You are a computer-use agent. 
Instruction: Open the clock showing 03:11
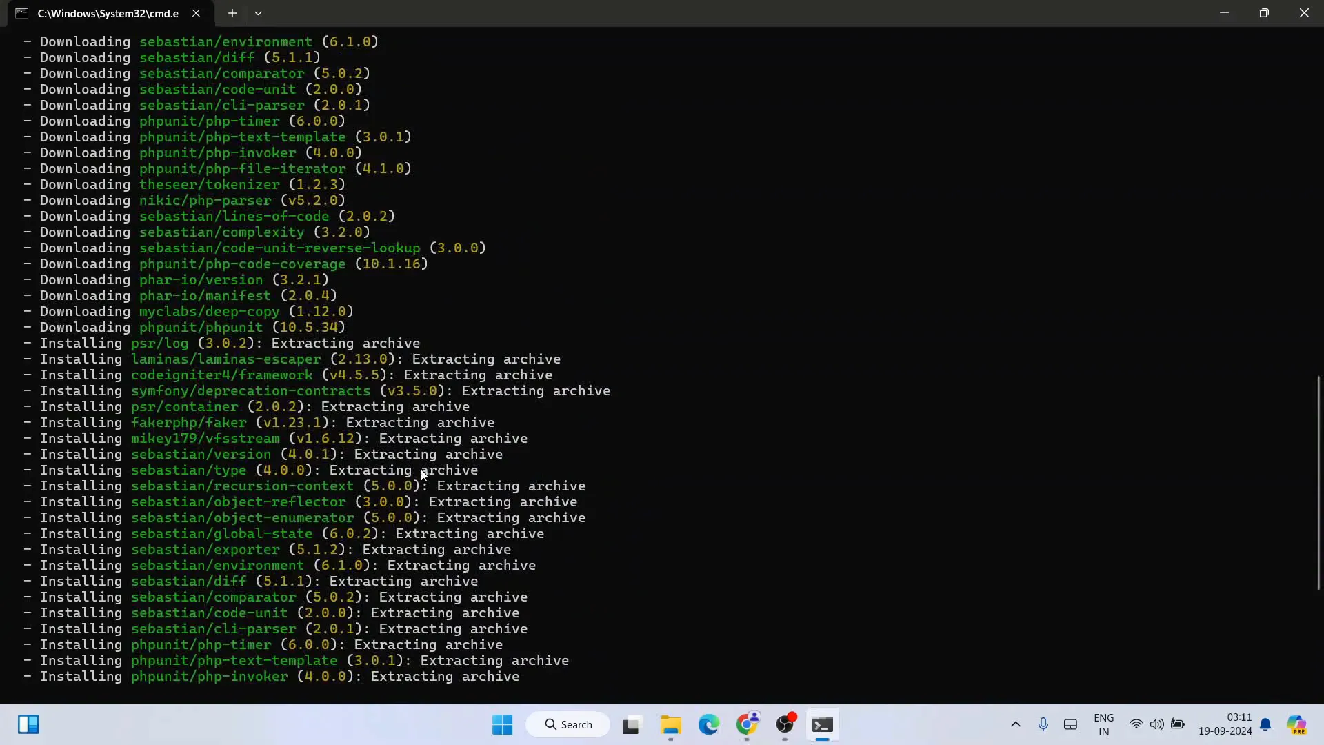[1225, 724]
